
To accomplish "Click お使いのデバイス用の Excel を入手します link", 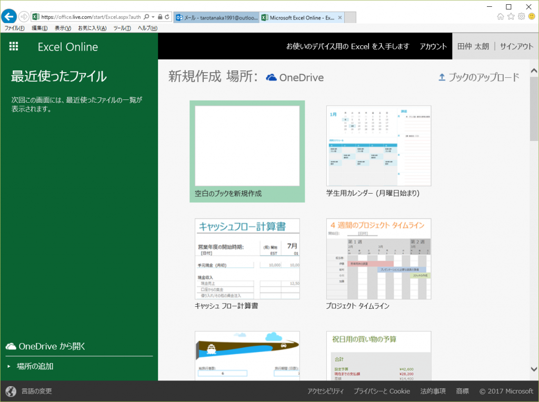I will click(x=348, y=46).
